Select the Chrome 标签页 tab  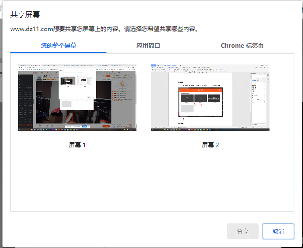tap(242, 46)
